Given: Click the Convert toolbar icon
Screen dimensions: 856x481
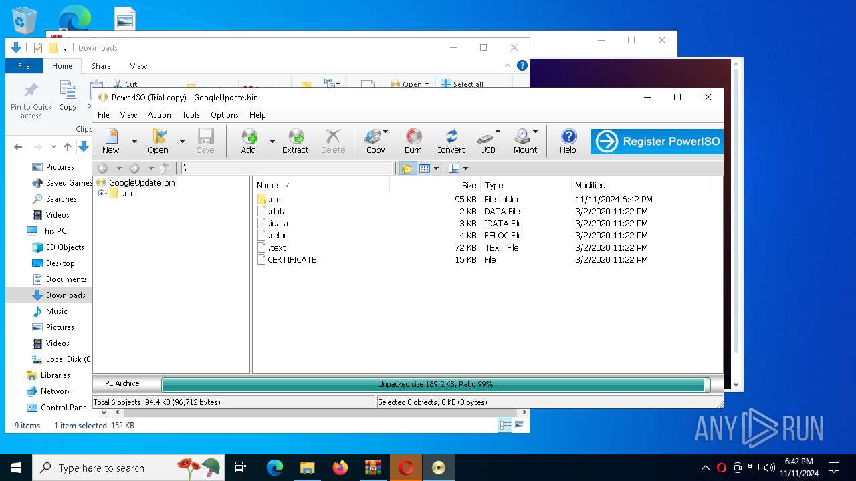Looking at the screenshot, I should (x=451, y=142).
